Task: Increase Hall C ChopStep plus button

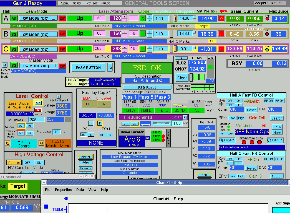Action: tap(149, 47)
